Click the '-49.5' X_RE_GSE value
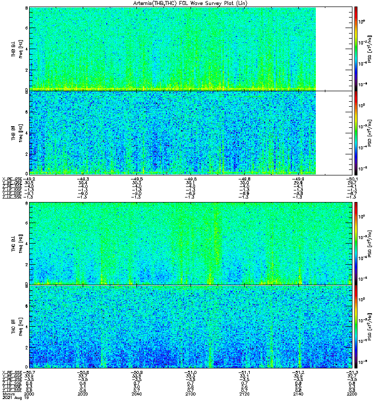This screenshot has height=401, width=376. (136, 179)
